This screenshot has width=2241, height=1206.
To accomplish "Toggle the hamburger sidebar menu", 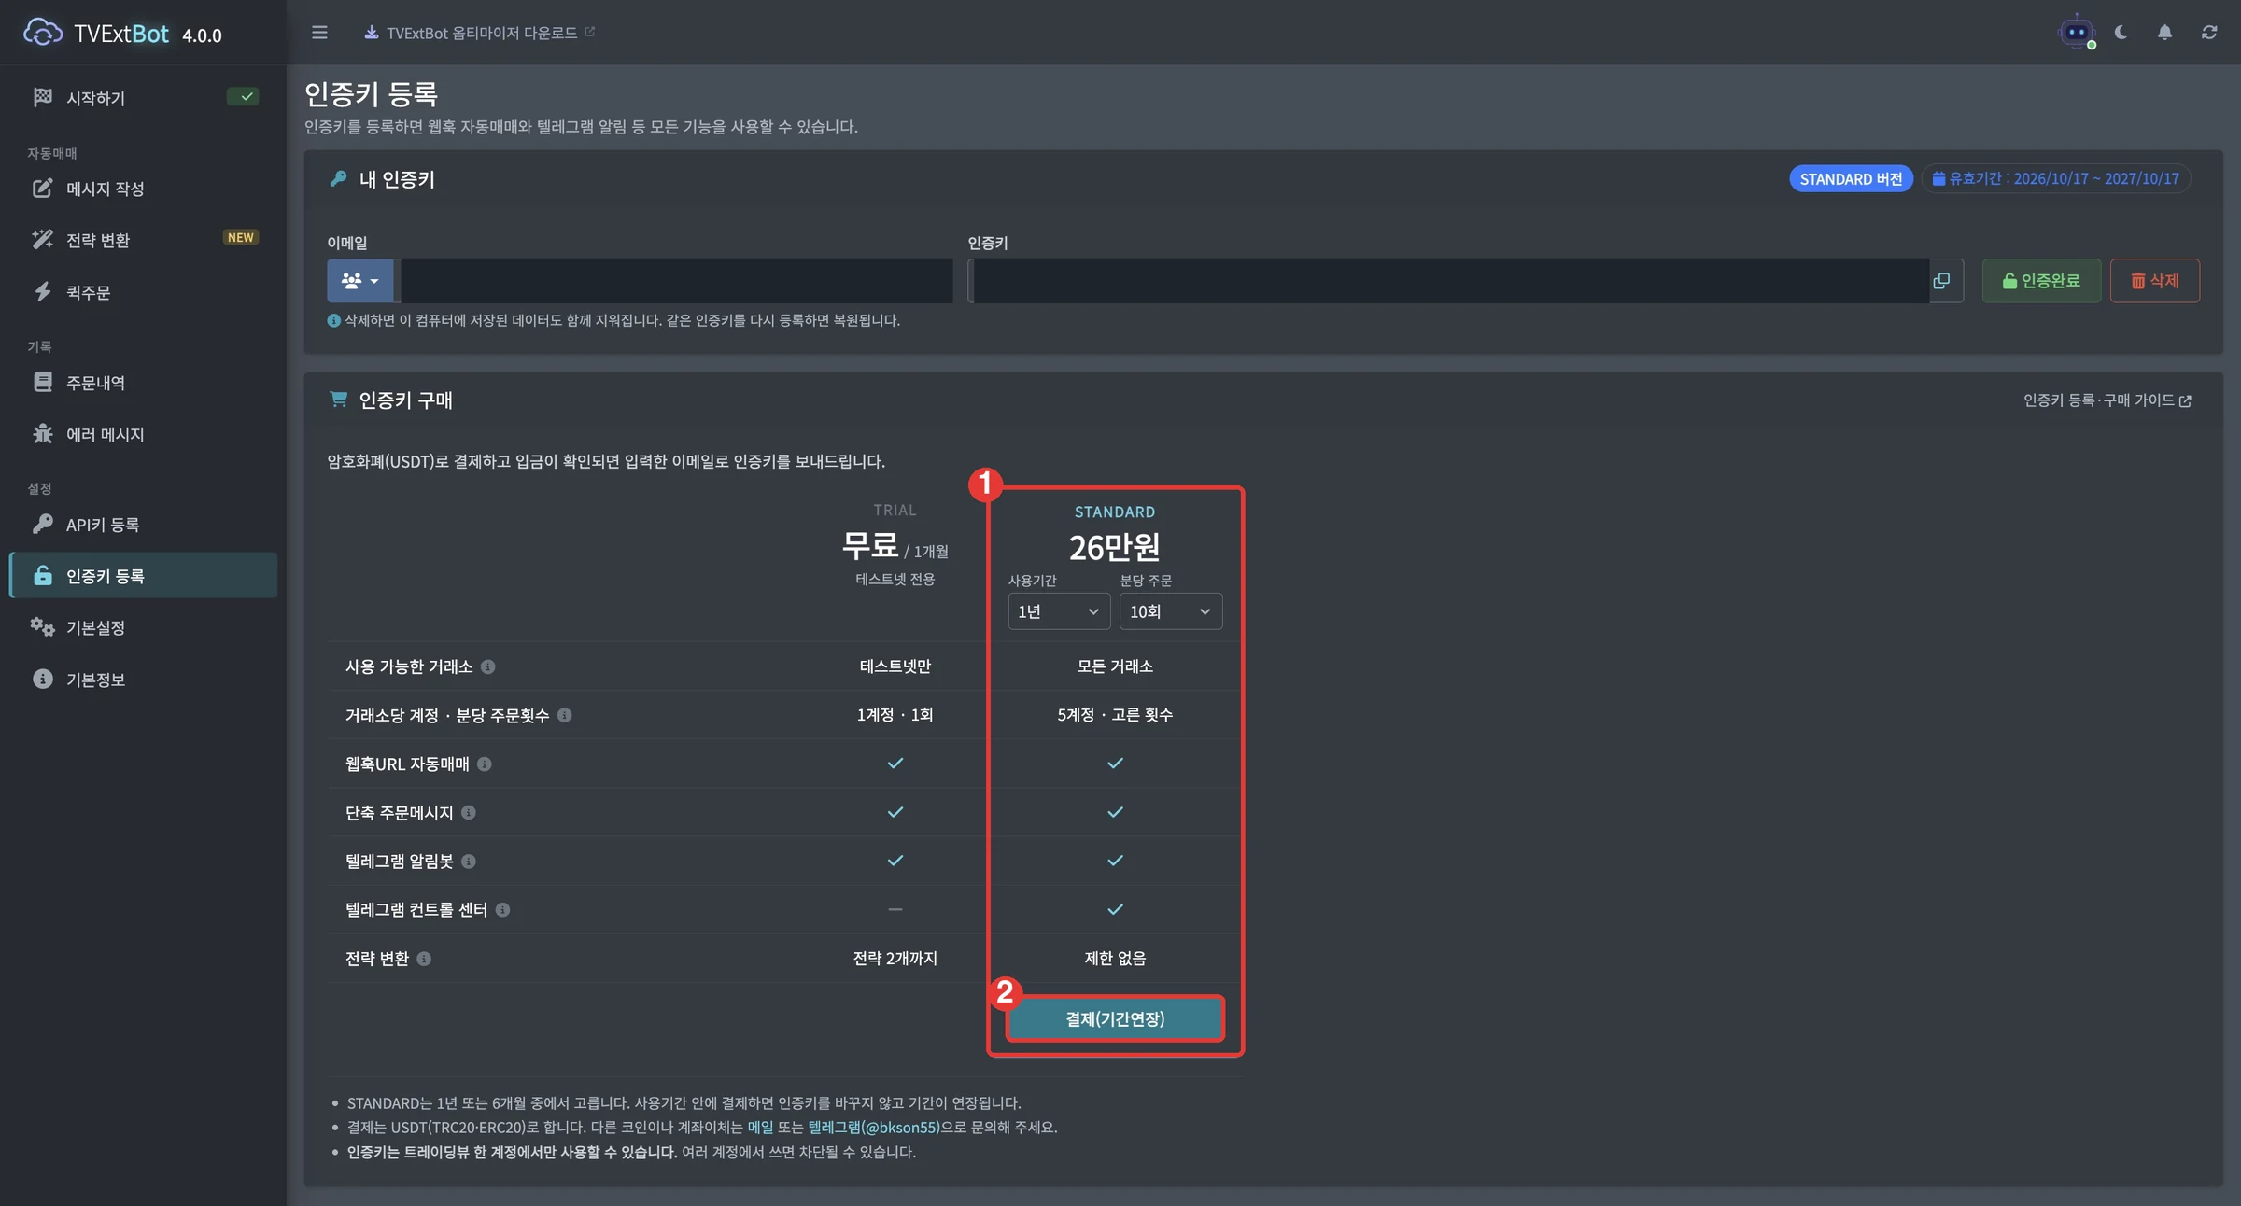I will tap(319, 33).
